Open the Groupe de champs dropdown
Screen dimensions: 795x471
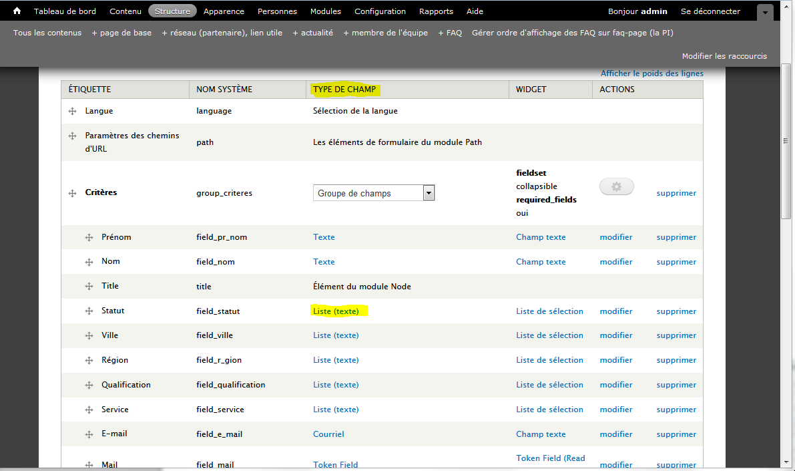(374, 193)
